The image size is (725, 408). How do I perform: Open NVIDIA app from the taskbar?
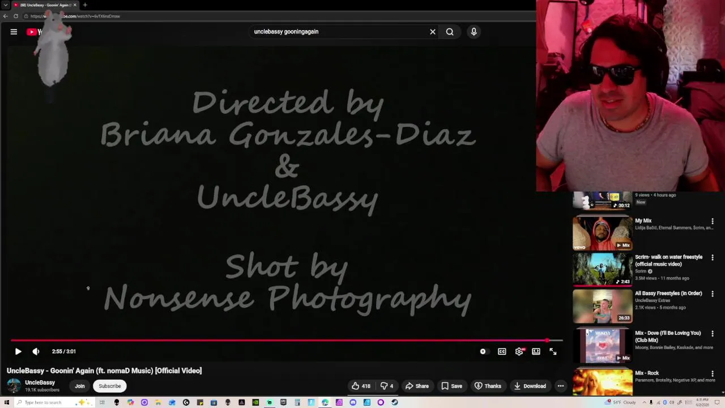(x=255, y=402)
